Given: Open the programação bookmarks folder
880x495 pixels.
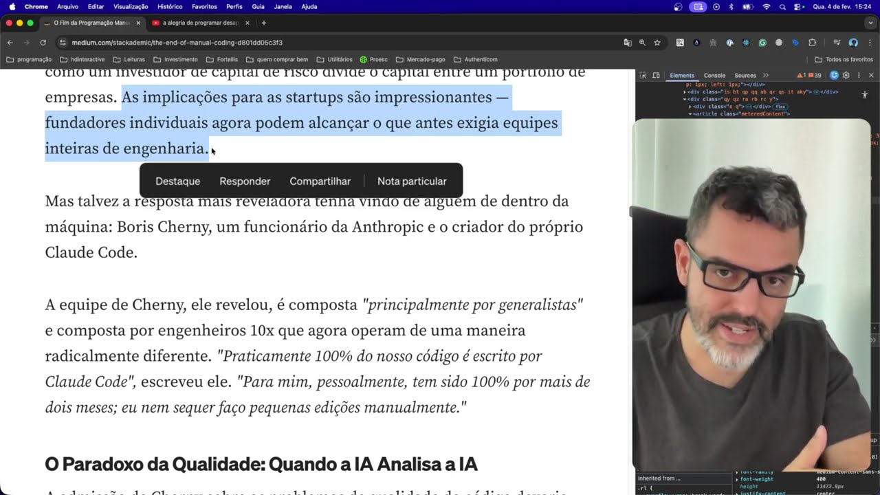Looking at the screenshot, I should 29,60.
